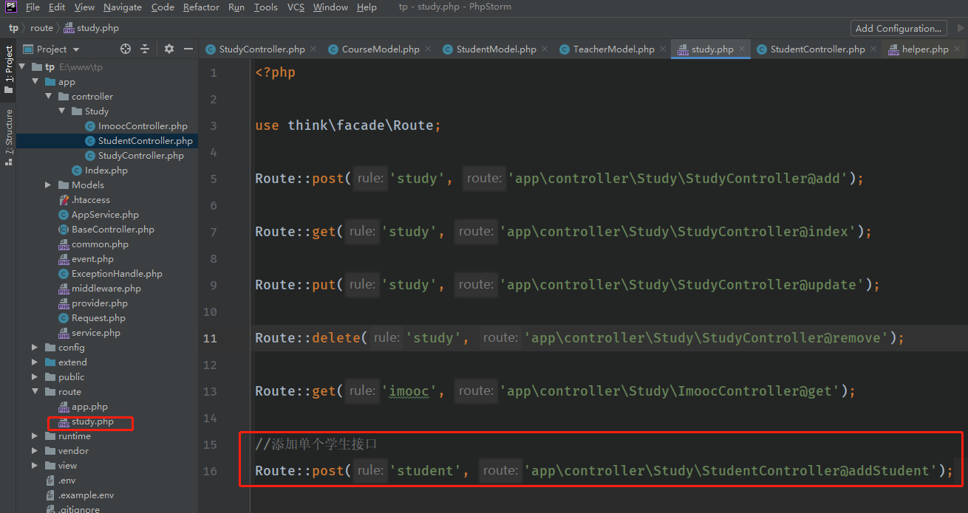Screen dimensions: 968x513
Task: Close the study.php tab
Action: click(742, 49)
